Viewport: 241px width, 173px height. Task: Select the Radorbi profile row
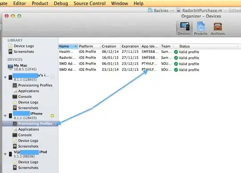click(129, 58)
